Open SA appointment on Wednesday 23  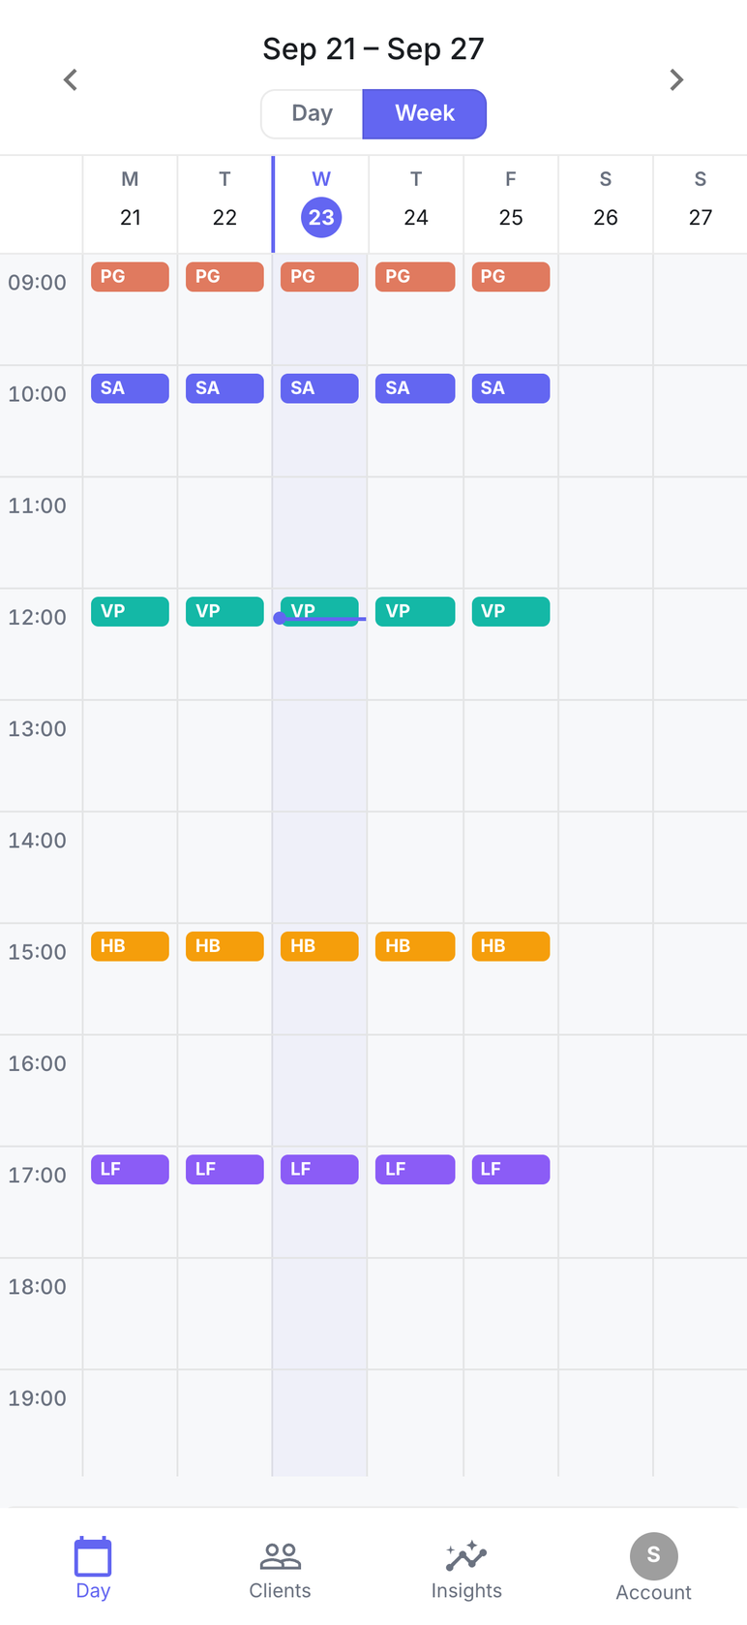click(319, 388)
